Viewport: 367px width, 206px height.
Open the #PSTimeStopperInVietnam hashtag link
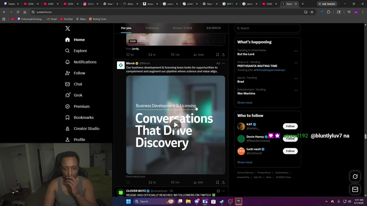point(269,70)
